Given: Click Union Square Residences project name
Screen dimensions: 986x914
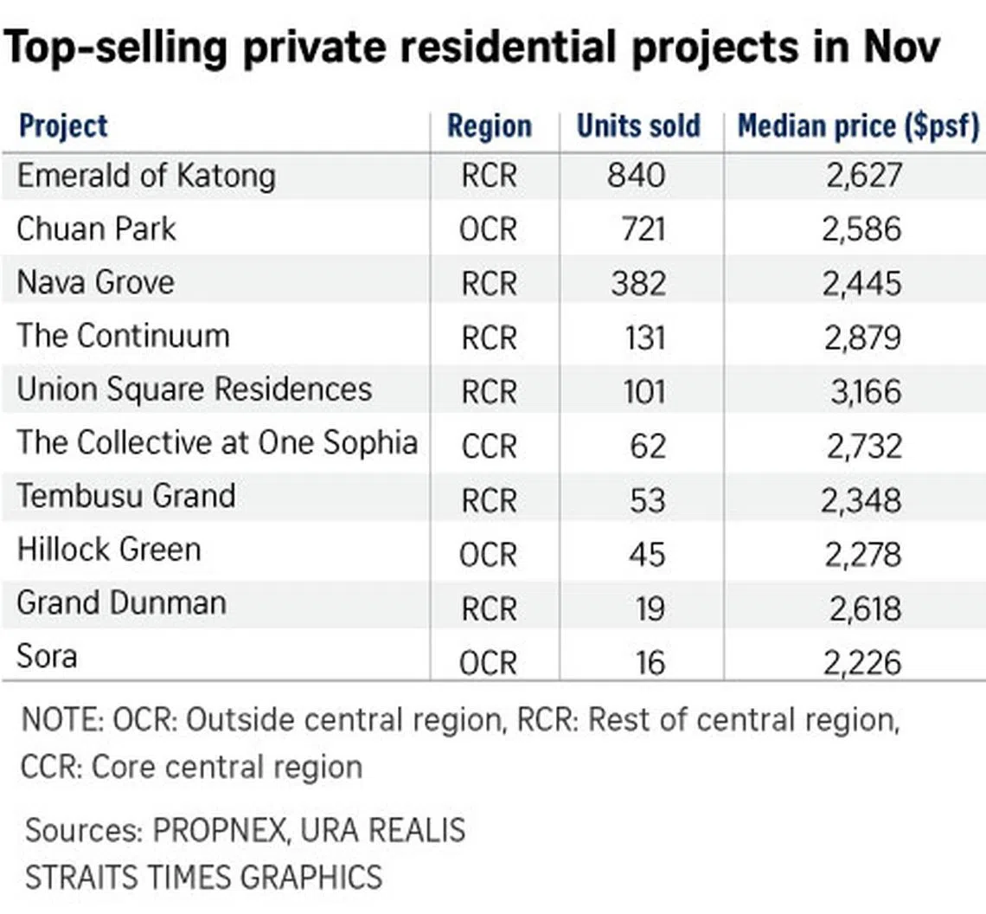Looking at the screenshot, I should (195, 389).
